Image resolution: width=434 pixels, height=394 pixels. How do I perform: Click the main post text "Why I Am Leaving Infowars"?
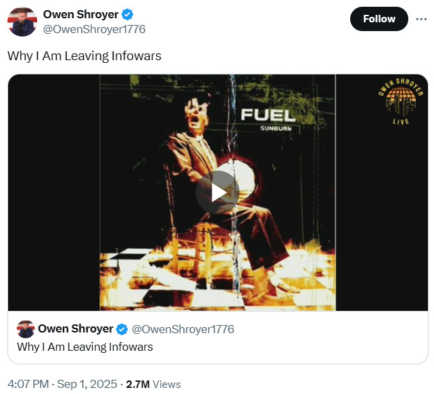click(x=85, y=55)
